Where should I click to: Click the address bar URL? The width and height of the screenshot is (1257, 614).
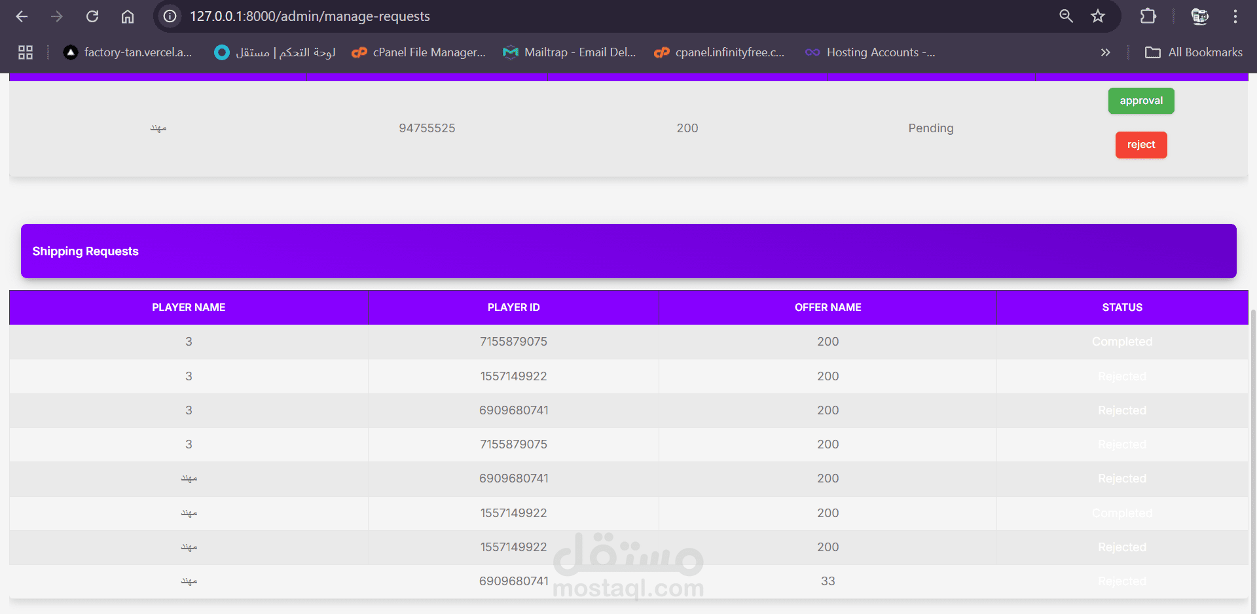tap(310, 16)
